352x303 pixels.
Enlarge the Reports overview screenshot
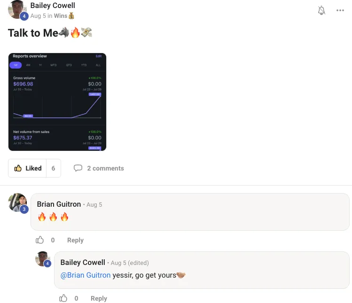pos(57,102)
